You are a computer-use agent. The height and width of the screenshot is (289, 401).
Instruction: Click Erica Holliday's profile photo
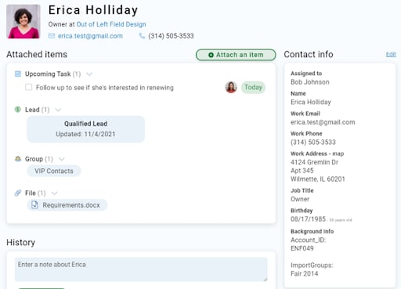[x=23, y=21]
